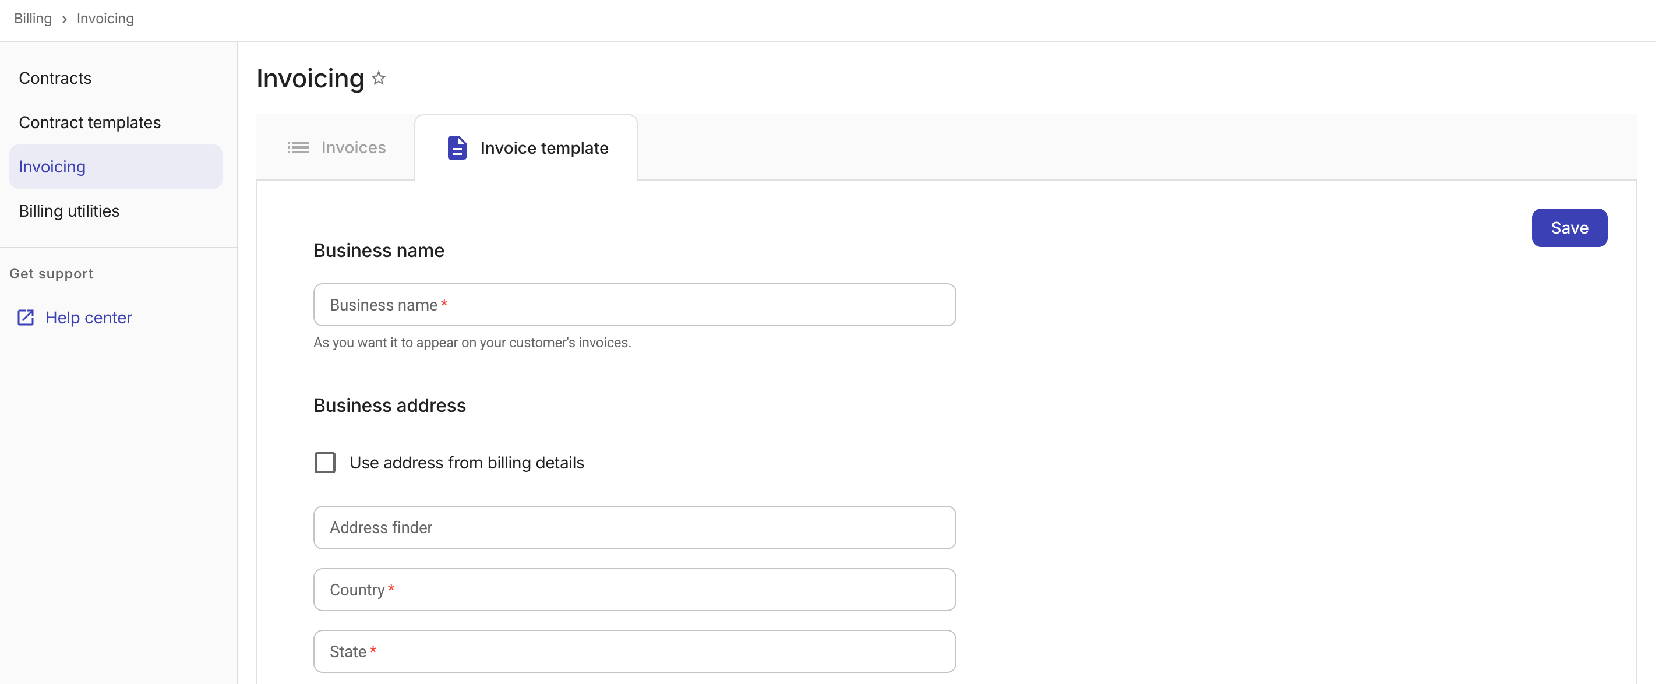This screenshot has height=684, width=1659.
Task: Click the Help center external link icon
Action: pyautogui.click(x=26, y=318)
